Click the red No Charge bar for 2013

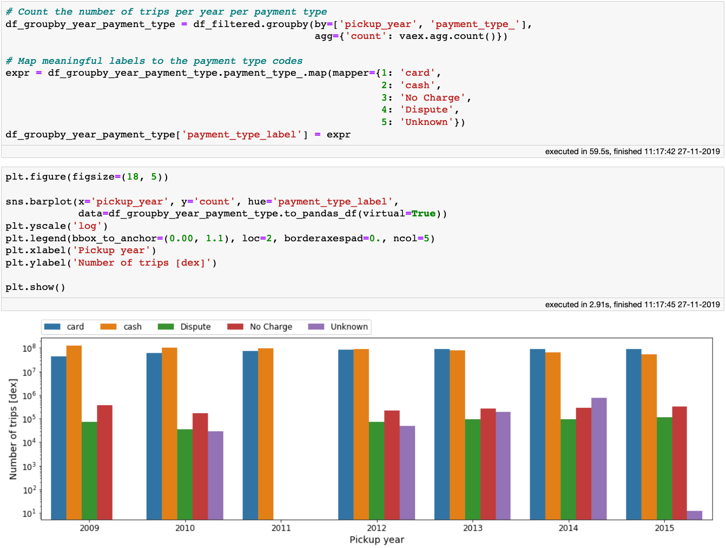coord(488,464)
